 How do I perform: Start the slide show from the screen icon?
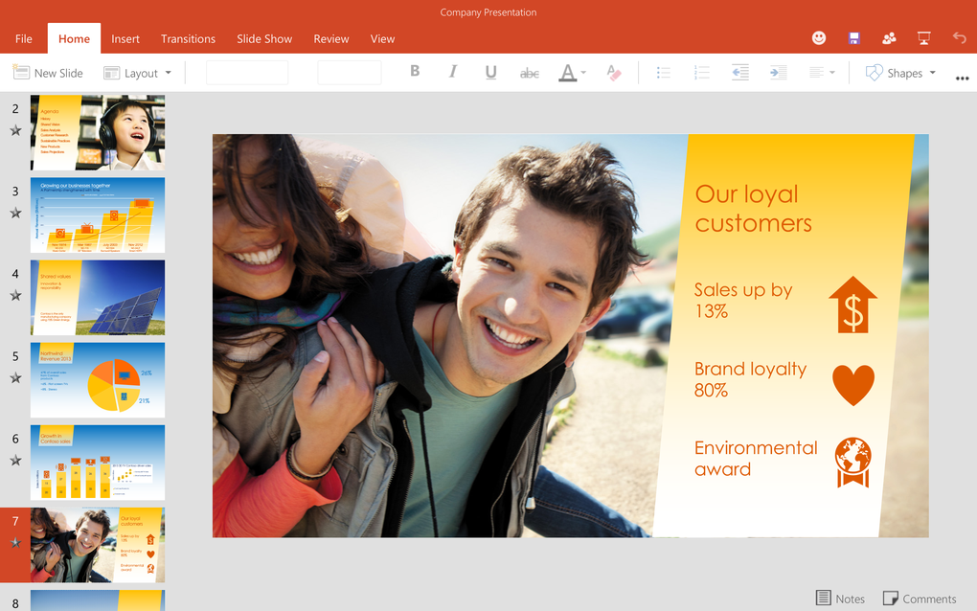coord(923,37)
